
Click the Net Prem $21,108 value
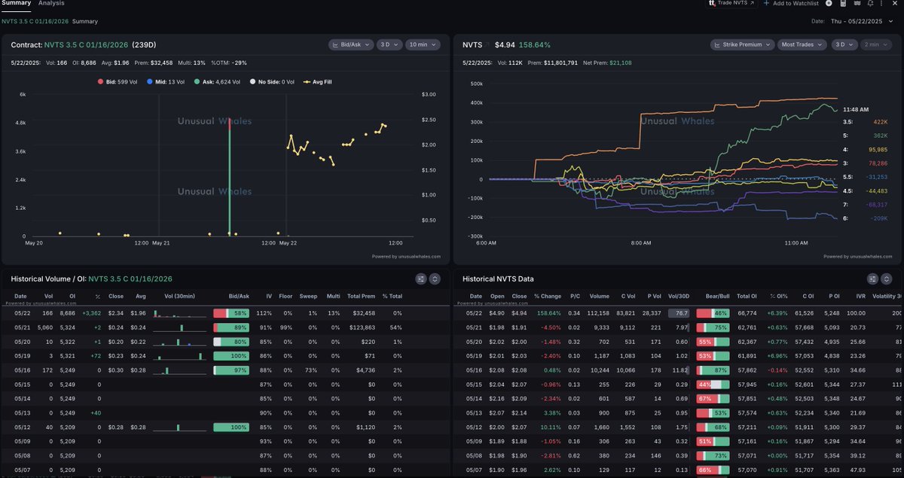pos(621,62)
